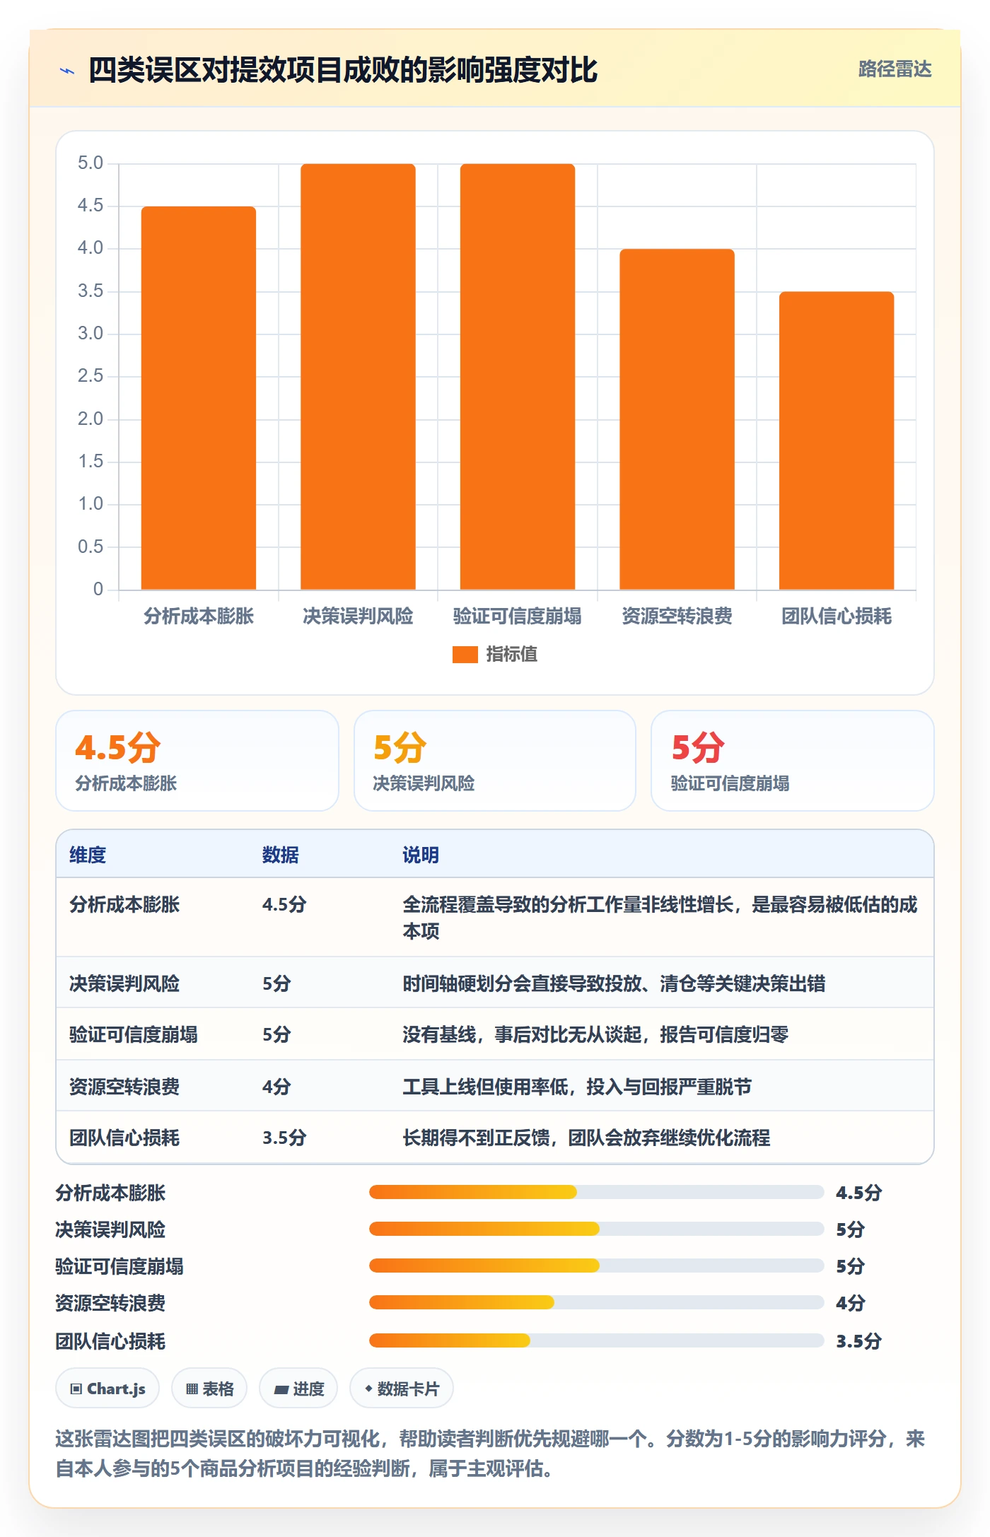
Task: Click the 验证可信度崩塌 bar in chart
Action: tap(518, 377)
